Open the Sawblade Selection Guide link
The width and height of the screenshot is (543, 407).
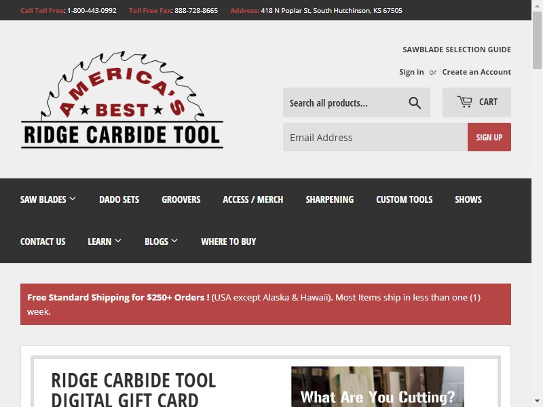point(456,50)
